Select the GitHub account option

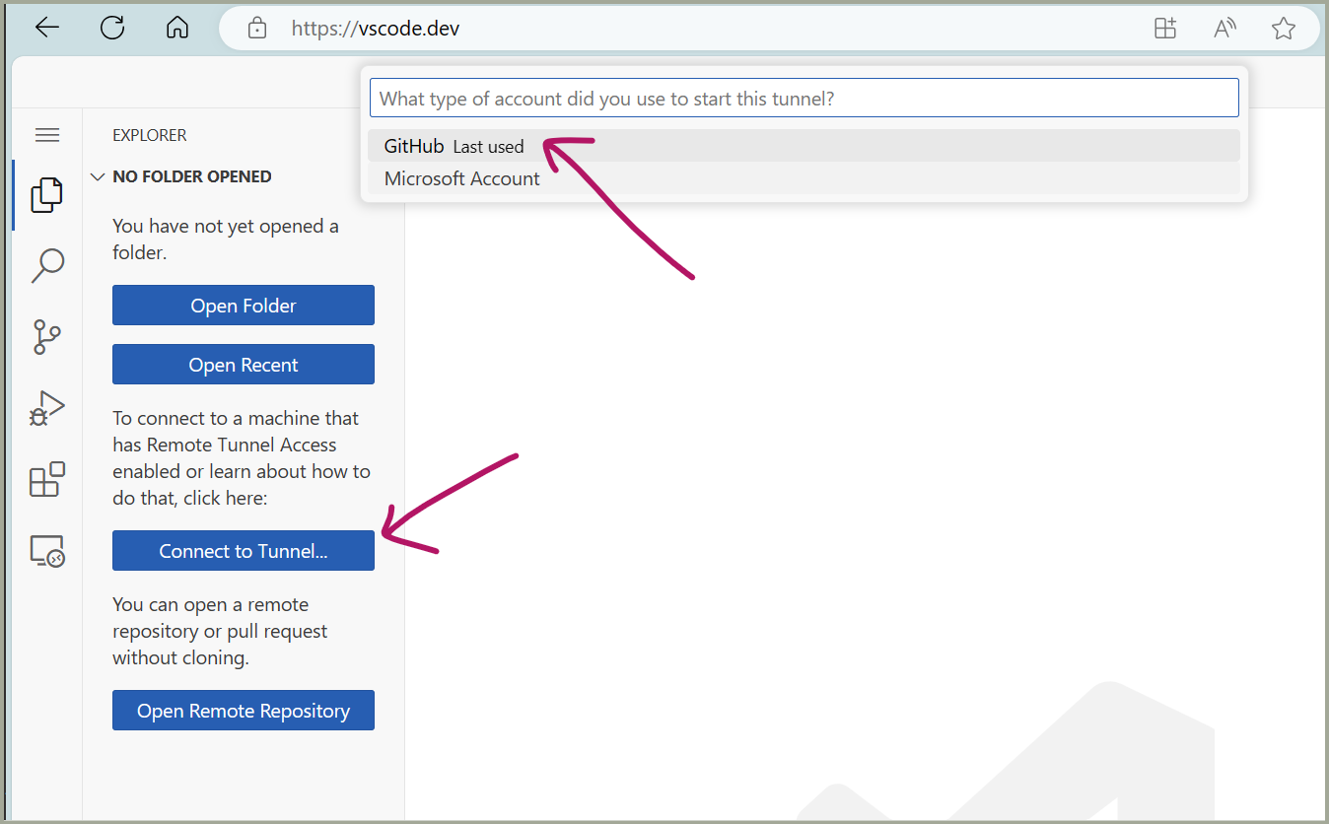point(804,146)
